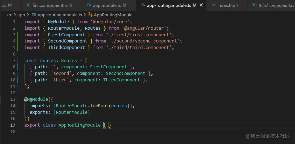Close the app-routing.module.ts tab
295x144 pixels.
[x=201, y=5]
